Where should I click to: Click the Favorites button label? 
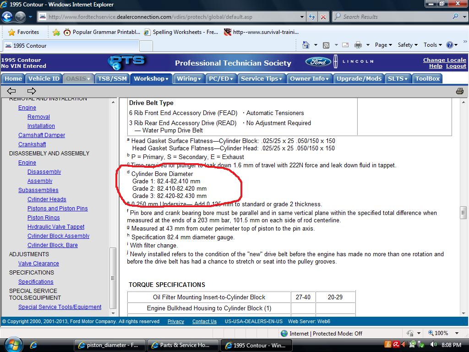[x=28, y=32]
